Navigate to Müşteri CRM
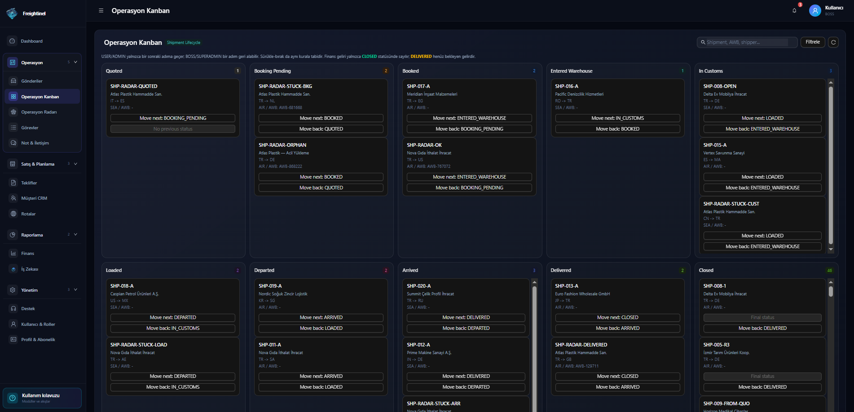Image resolution: width=854 pixels, height=412 pixels. point(42,198)
